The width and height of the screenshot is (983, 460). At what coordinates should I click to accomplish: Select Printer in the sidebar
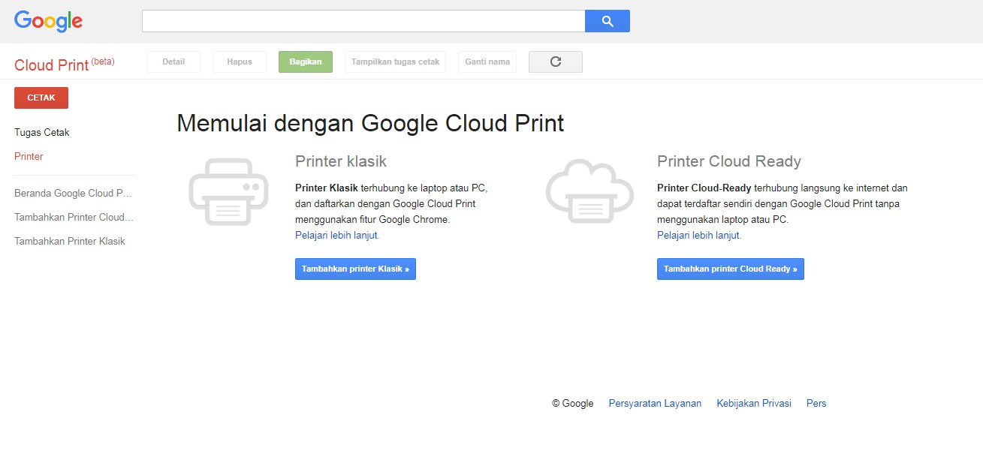pyautogui.click(x=29, y=156)
